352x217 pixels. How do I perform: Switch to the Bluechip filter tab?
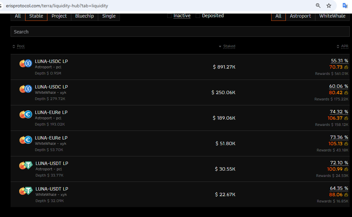point(84,16)
